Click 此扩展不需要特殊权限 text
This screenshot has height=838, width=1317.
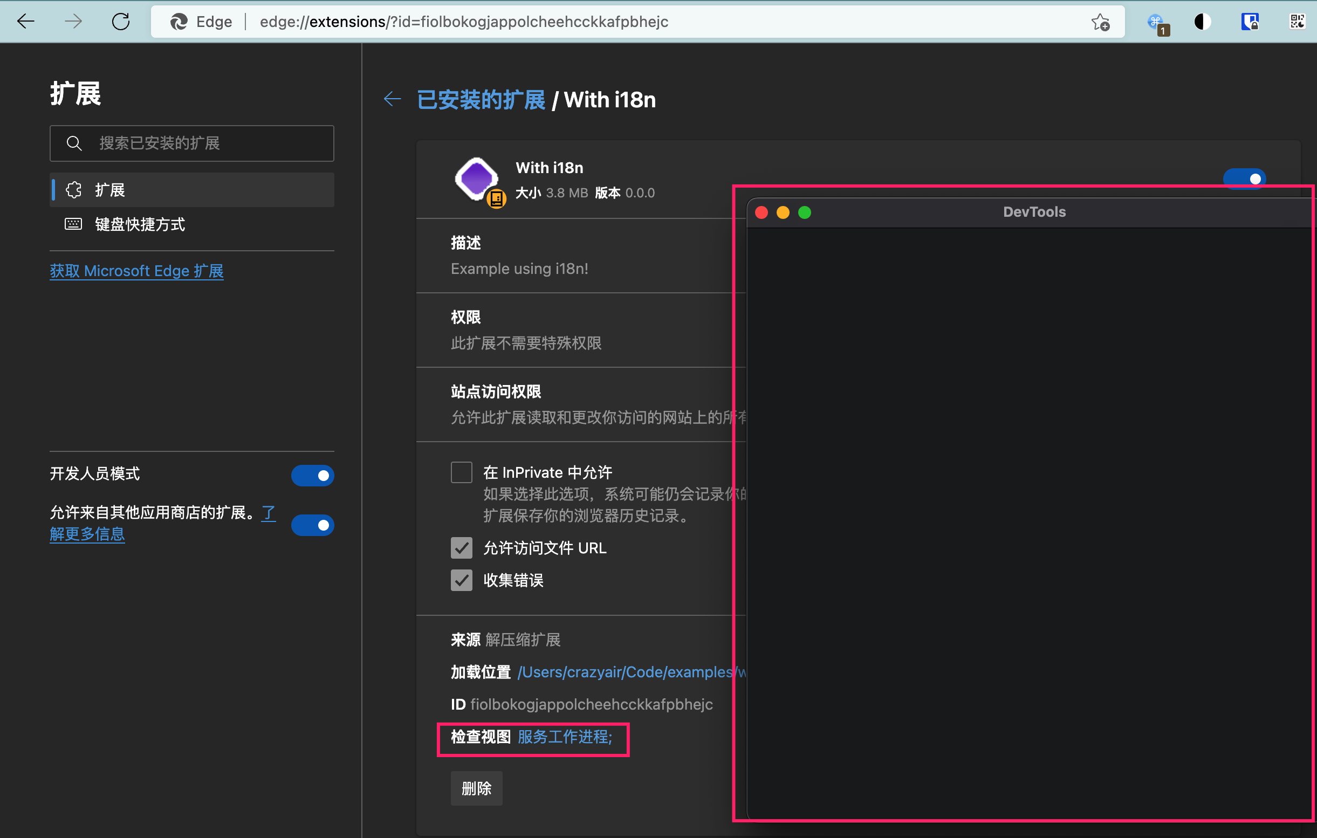tap(526, 343)
